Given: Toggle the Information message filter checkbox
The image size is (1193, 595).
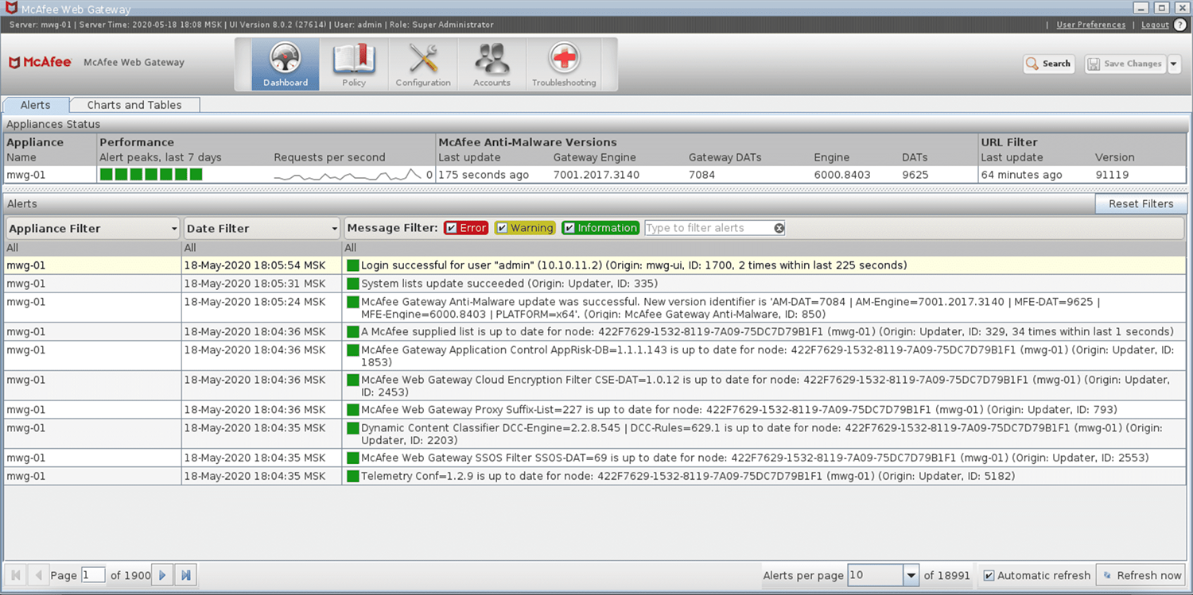Looking at the screenshot, I should (569, 228).
